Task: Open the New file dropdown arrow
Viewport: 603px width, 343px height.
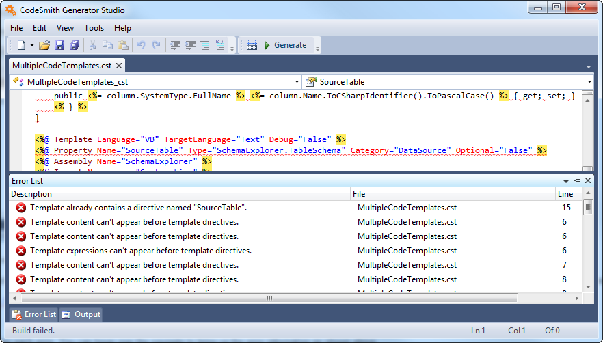Action: coord(32,45)
